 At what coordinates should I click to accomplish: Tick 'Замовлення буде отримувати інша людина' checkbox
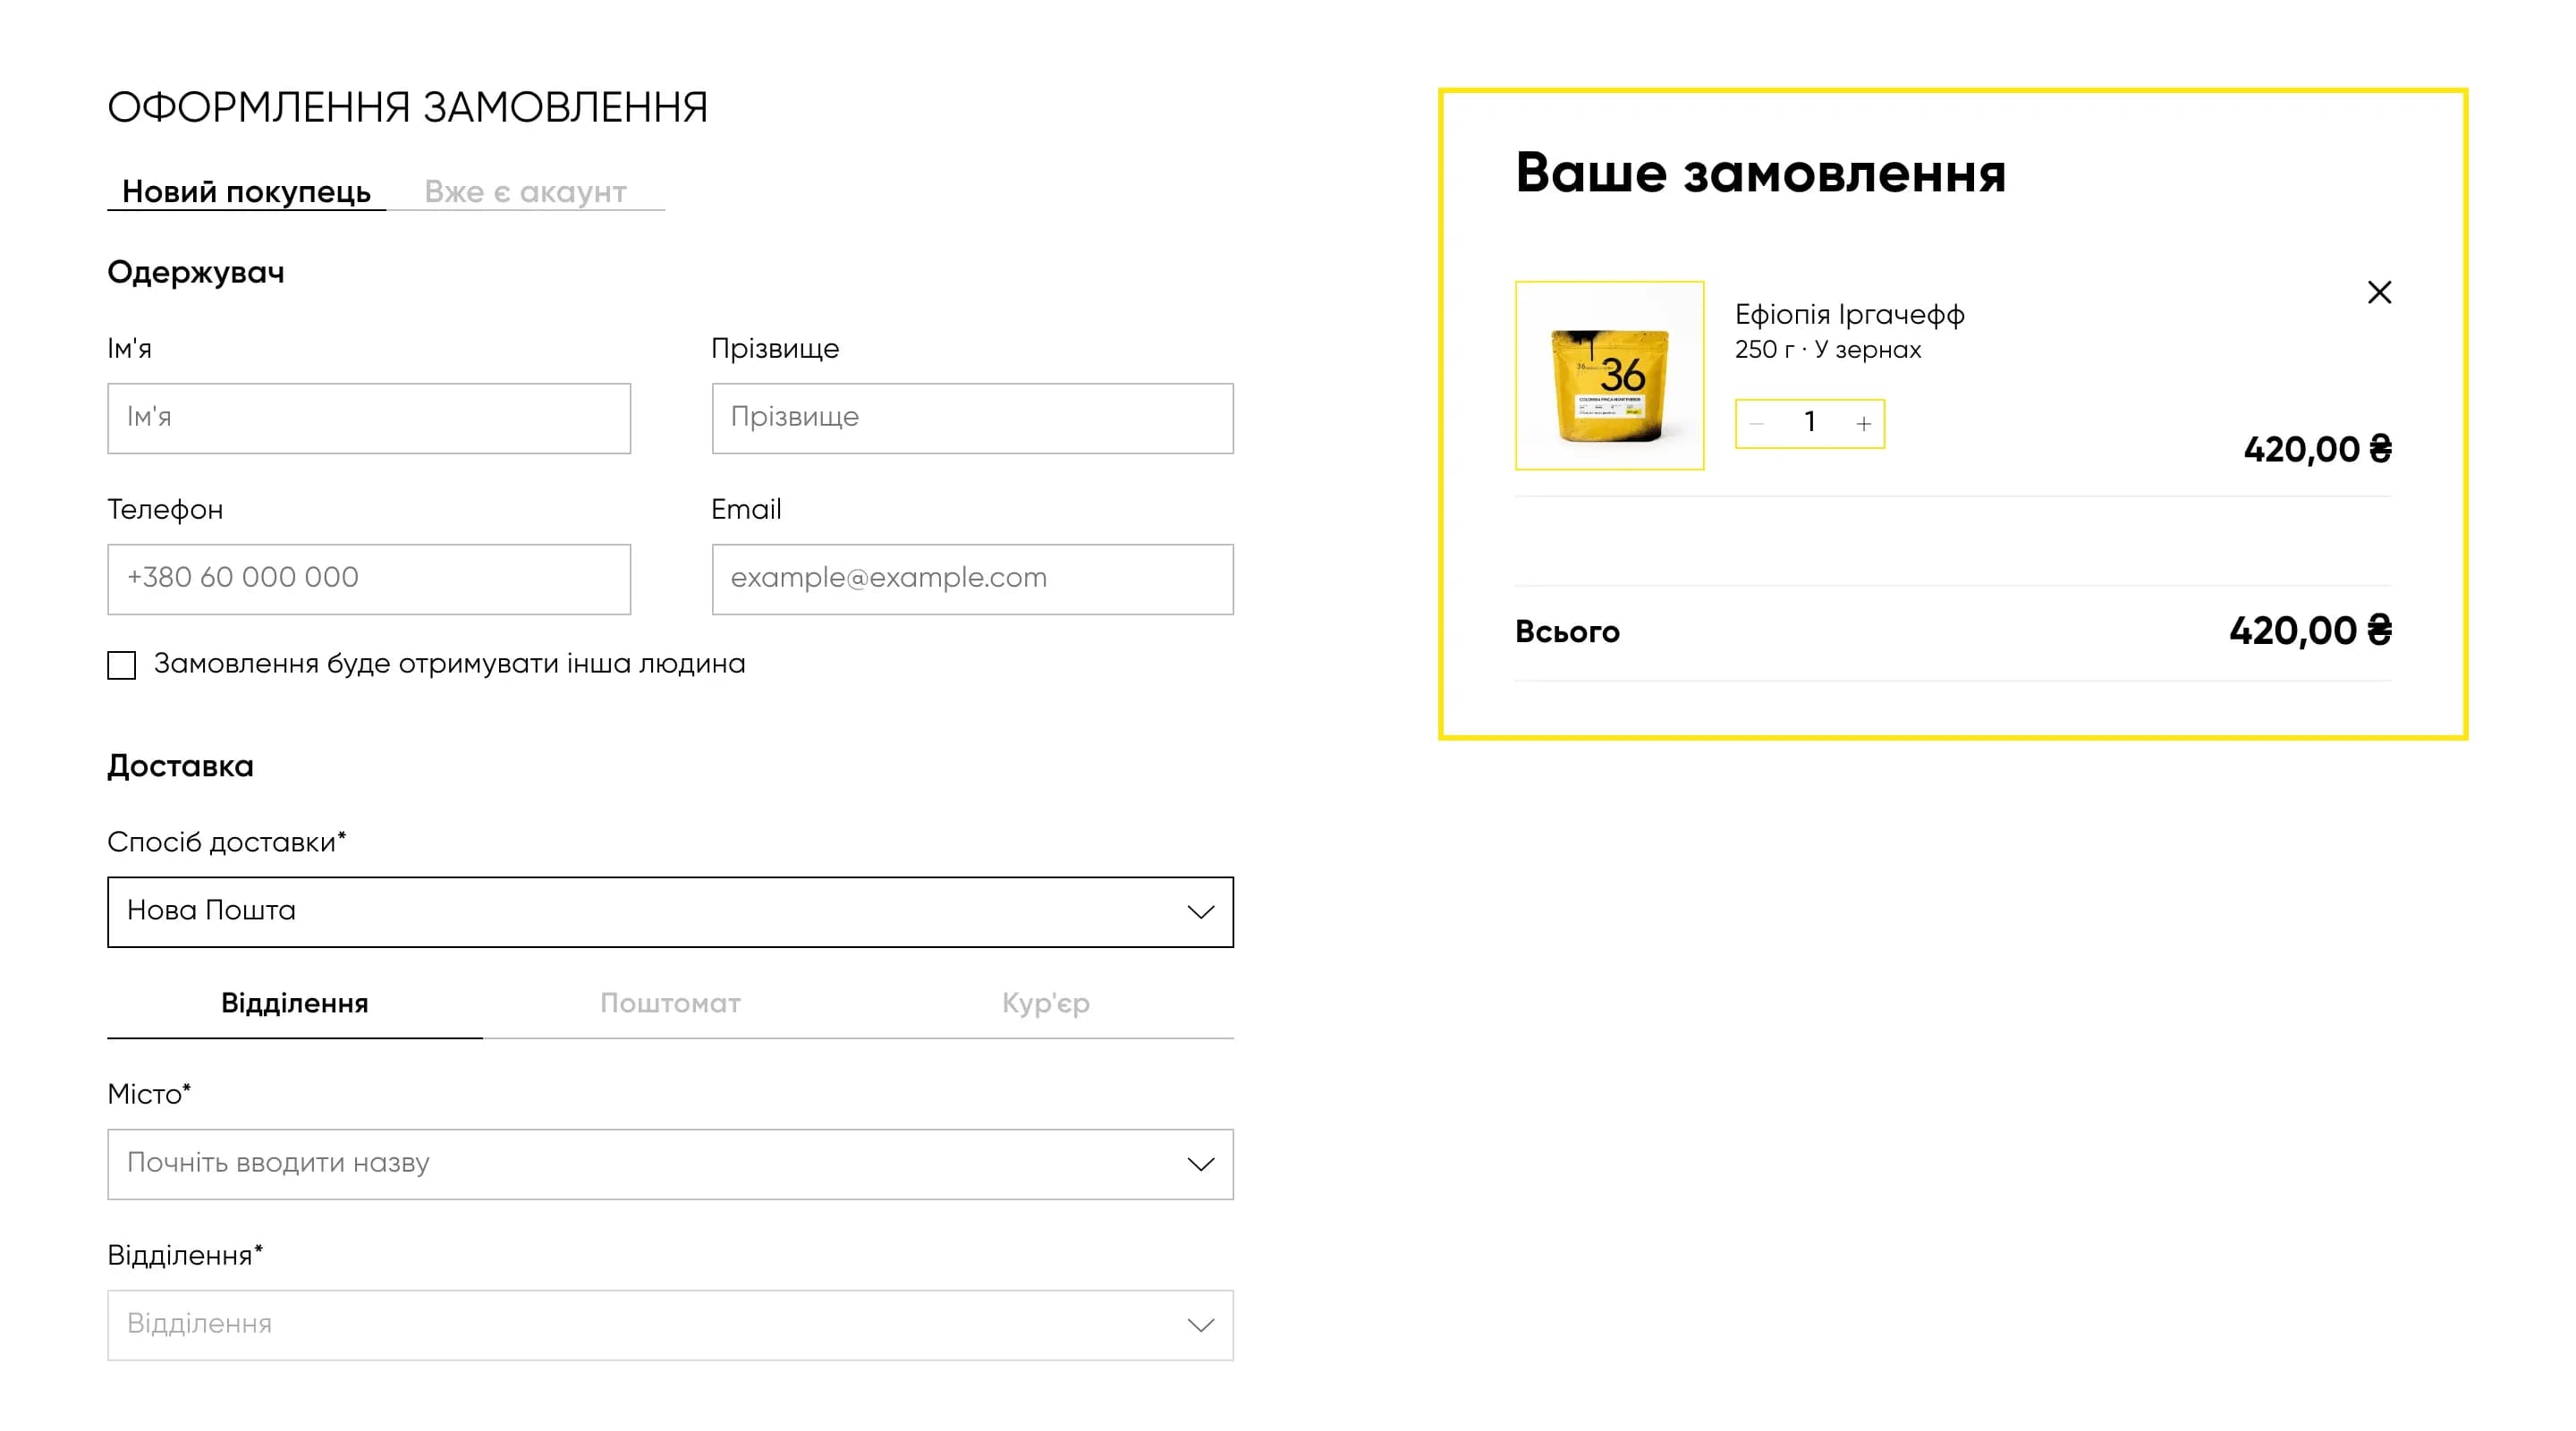pyautogui.click(x=121, y=665)
